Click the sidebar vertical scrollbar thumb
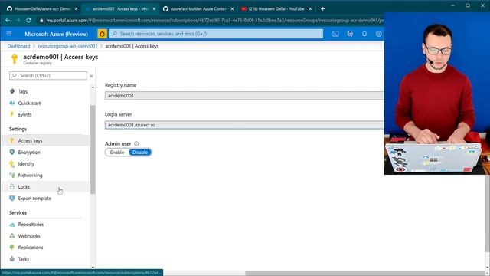This screenshot has width=490, height=276. click(x=93, y=149)
